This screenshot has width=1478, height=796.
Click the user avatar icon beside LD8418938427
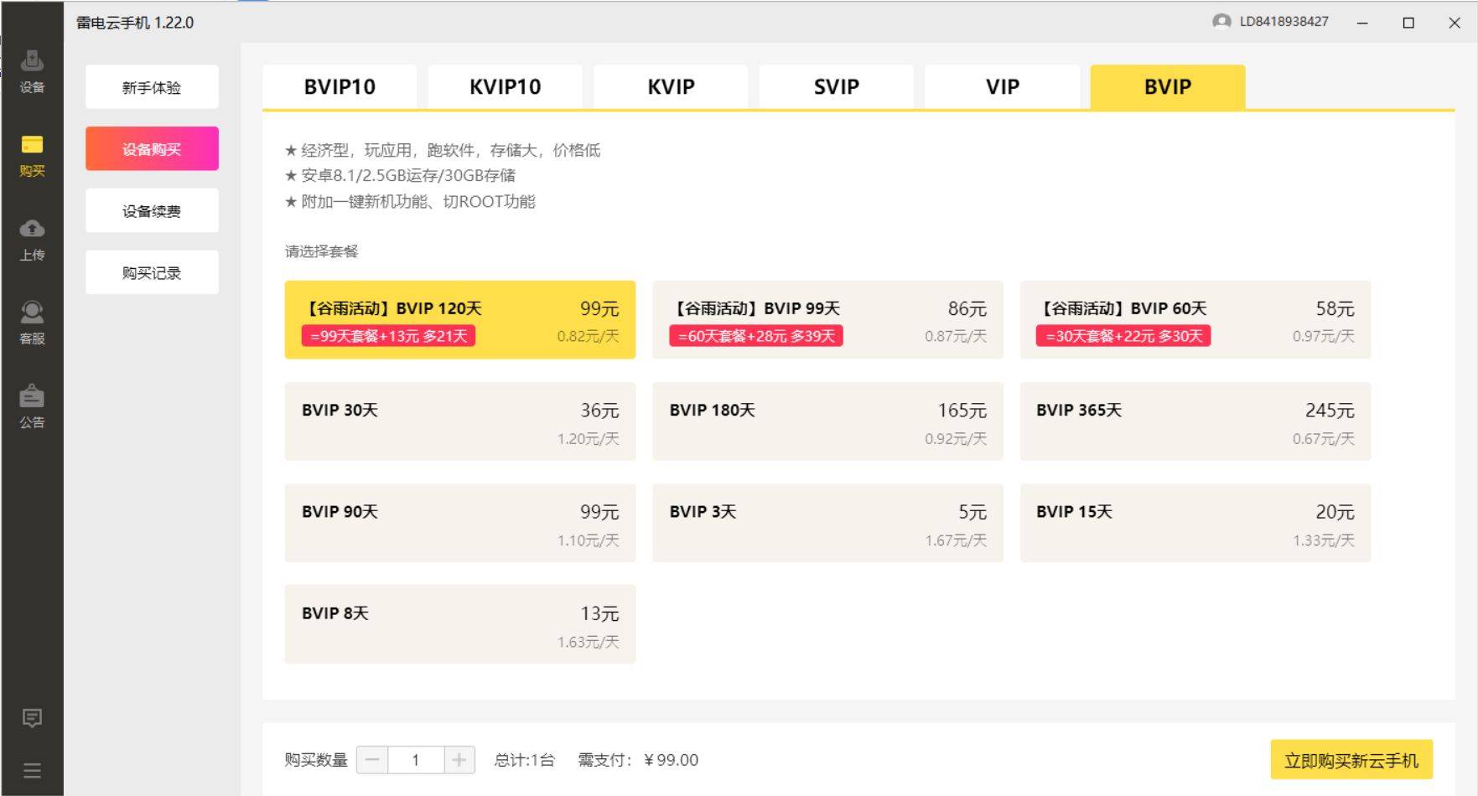tap(1221, 21)
